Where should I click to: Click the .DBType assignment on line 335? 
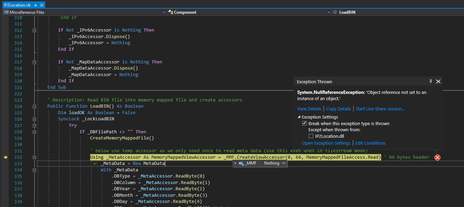pos(158,176)
